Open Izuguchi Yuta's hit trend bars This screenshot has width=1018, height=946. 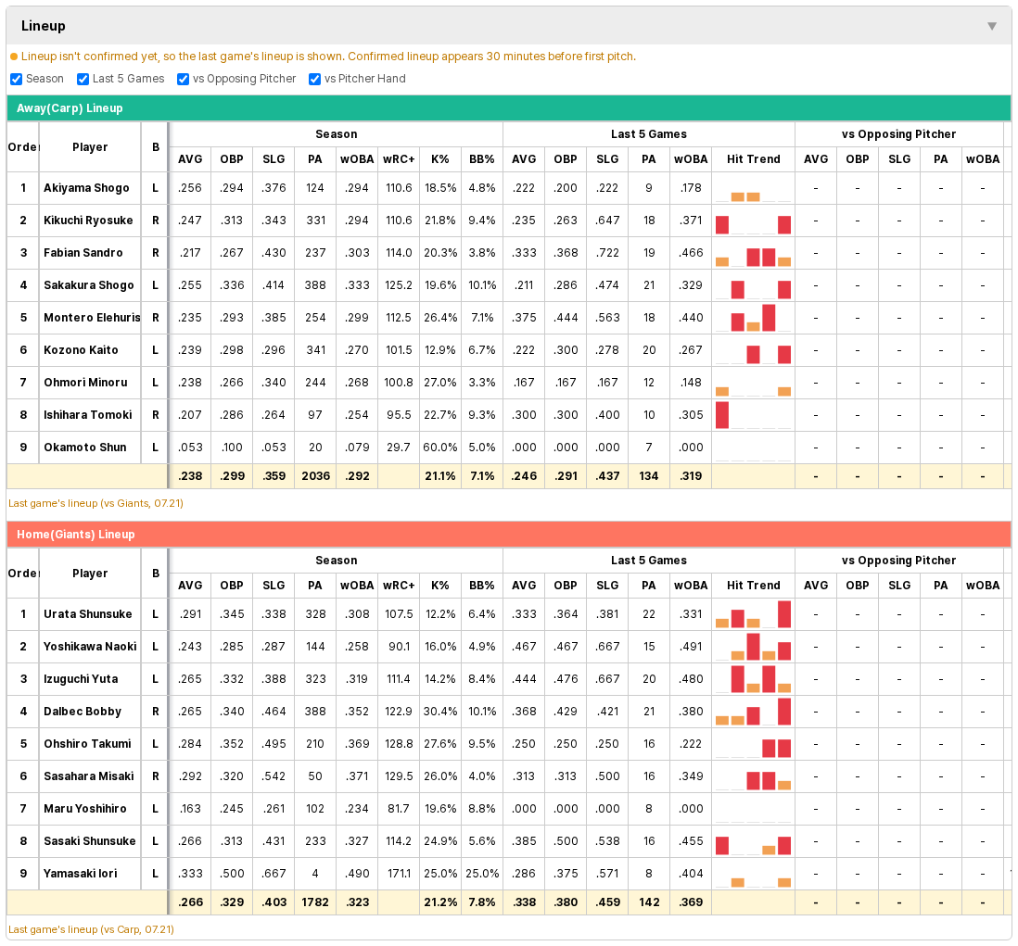click(x=753, y=678)
